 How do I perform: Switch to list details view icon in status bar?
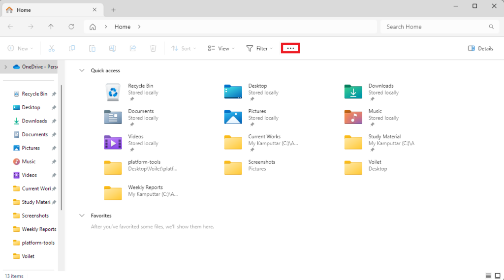(x=488, y=276)
